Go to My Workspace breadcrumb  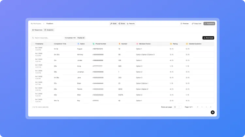pyautogui.click(x=36, y=24)
